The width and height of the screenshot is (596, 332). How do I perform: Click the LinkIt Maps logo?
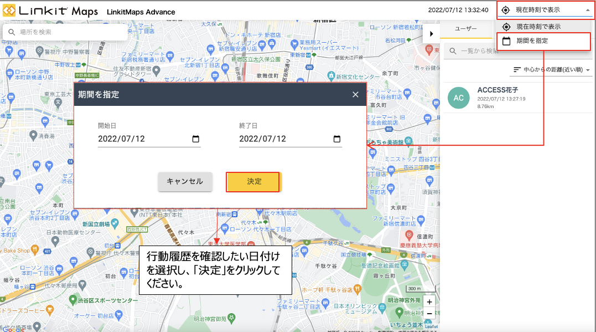click(50, 11)
